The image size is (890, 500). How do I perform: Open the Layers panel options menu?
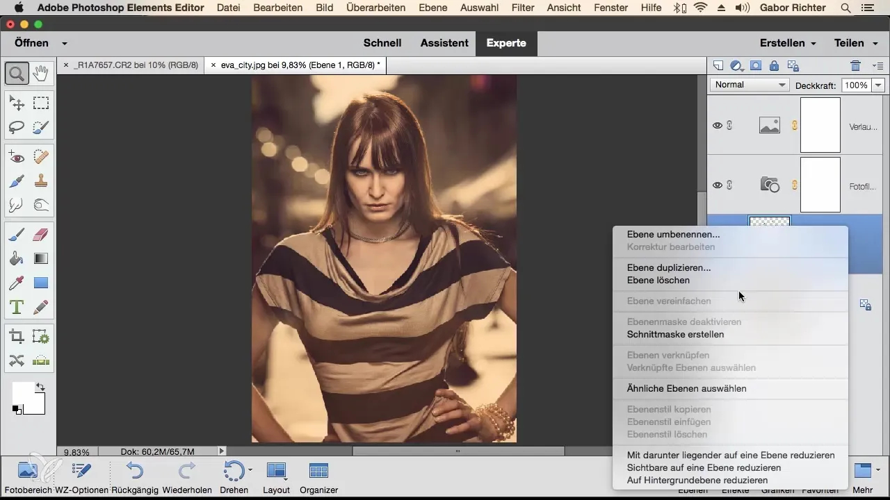pos(877,66)
